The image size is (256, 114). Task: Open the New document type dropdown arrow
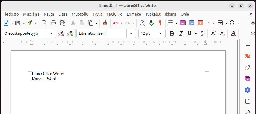click(x=12, y=23)
